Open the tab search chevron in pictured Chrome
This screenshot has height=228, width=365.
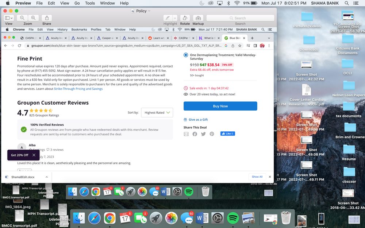click(x=269, y=38)
